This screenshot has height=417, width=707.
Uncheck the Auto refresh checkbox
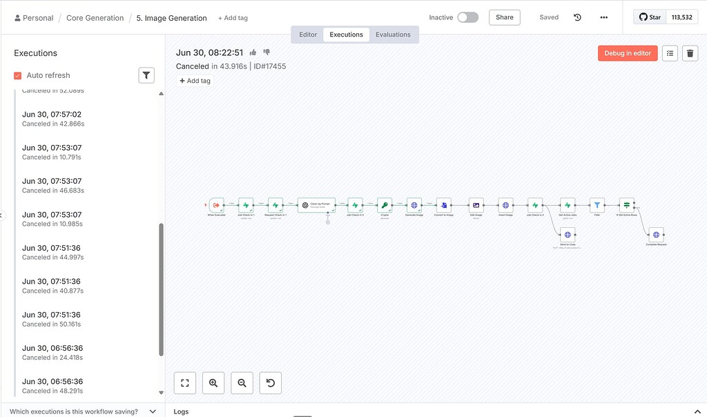[x=17, y=75]
